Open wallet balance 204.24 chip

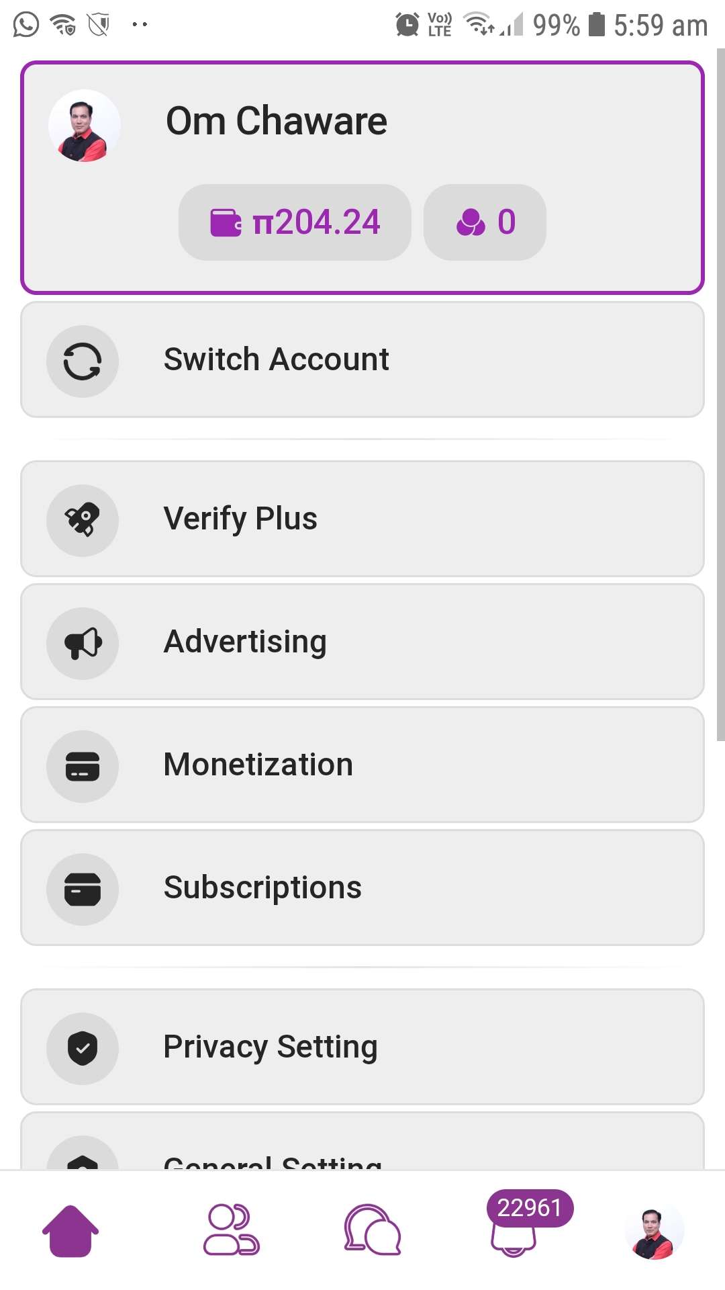click(x=295, y=222)
